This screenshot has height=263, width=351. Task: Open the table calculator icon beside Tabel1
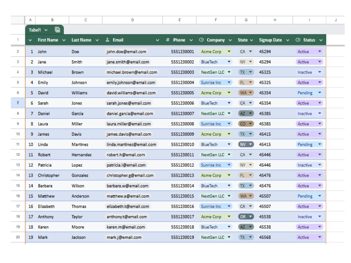tap(57, 30)
